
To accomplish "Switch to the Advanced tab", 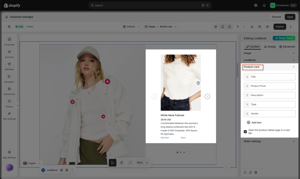I will [x=287, y=47].
